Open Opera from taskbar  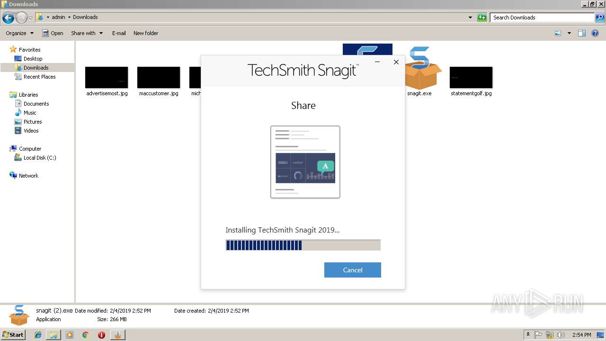[101, 335]
